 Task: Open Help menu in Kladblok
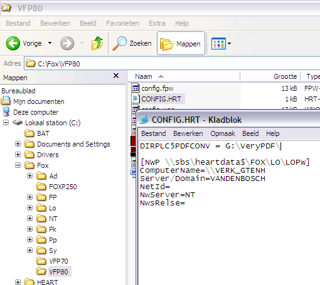(x=273, y=133)
